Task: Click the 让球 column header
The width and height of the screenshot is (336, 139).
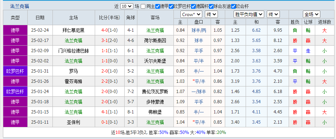Action: pyautogui.click(x=308, y=22)
